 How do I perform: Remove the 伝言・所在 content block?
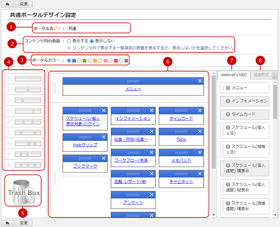click(152, 132)
